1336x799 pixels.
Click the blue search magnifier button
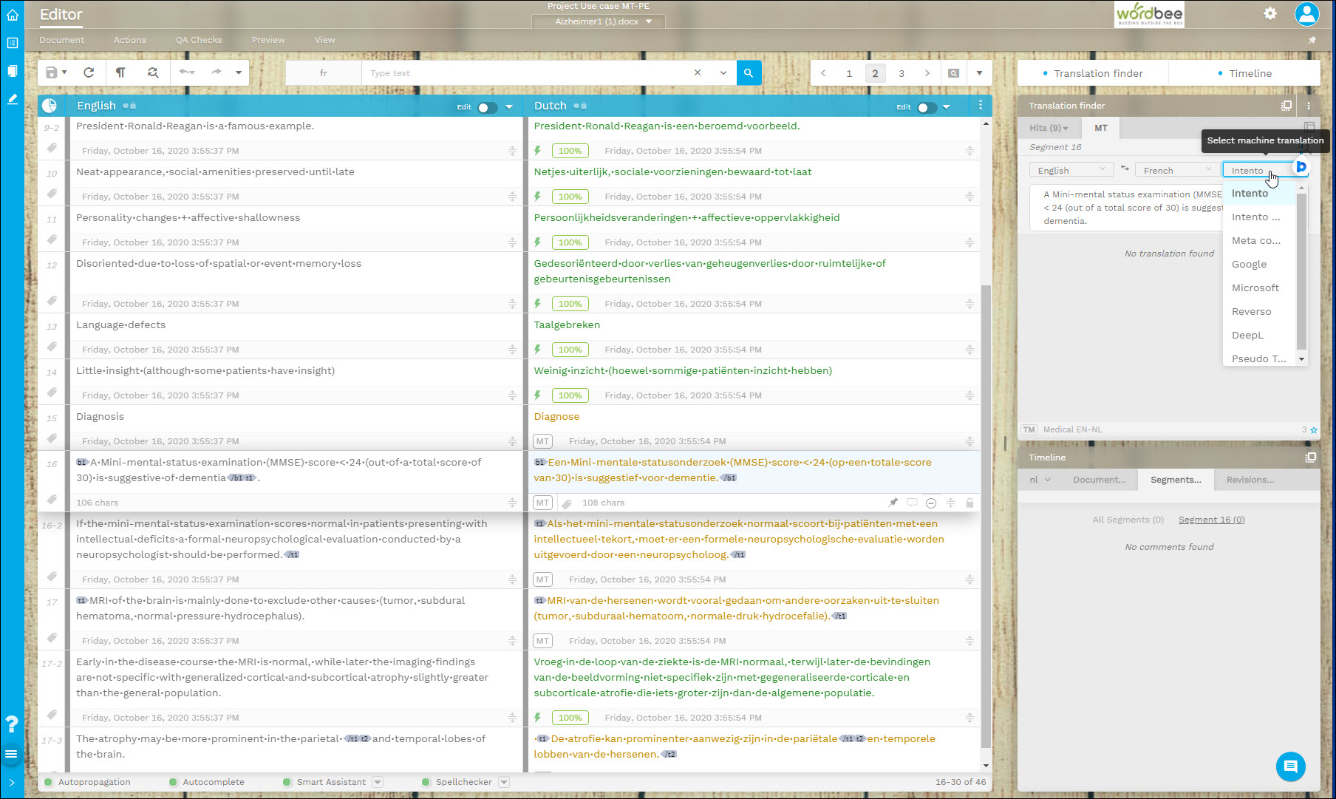(749, 72)
